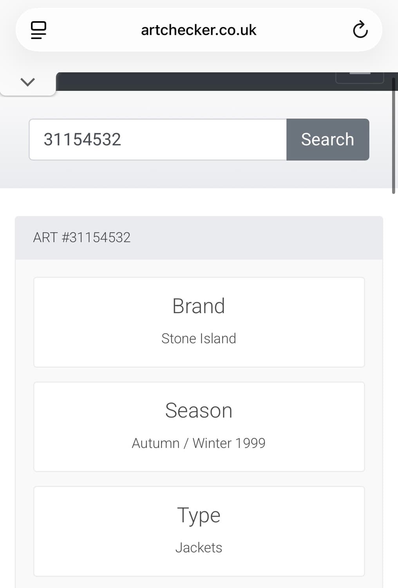Image resolution: width=398 pixels, height=588 pixels.
Task: Reload the artchecker.co.uk page
Action: [x=360, y=30]
